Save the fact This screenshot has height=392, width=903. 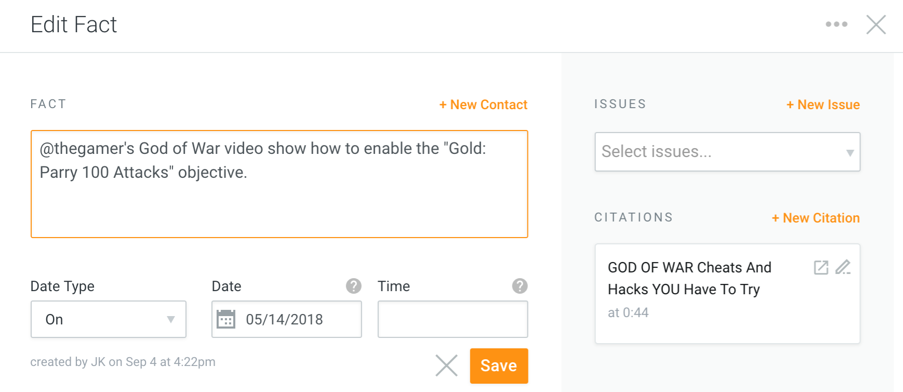pyautogui.click(x=499, y=365)
